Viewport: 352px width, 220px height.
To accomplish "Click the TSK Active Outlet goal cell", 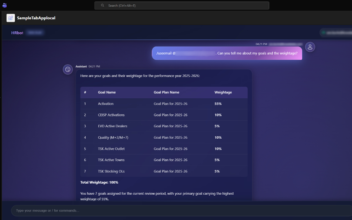I will click(x=111, y=149).
